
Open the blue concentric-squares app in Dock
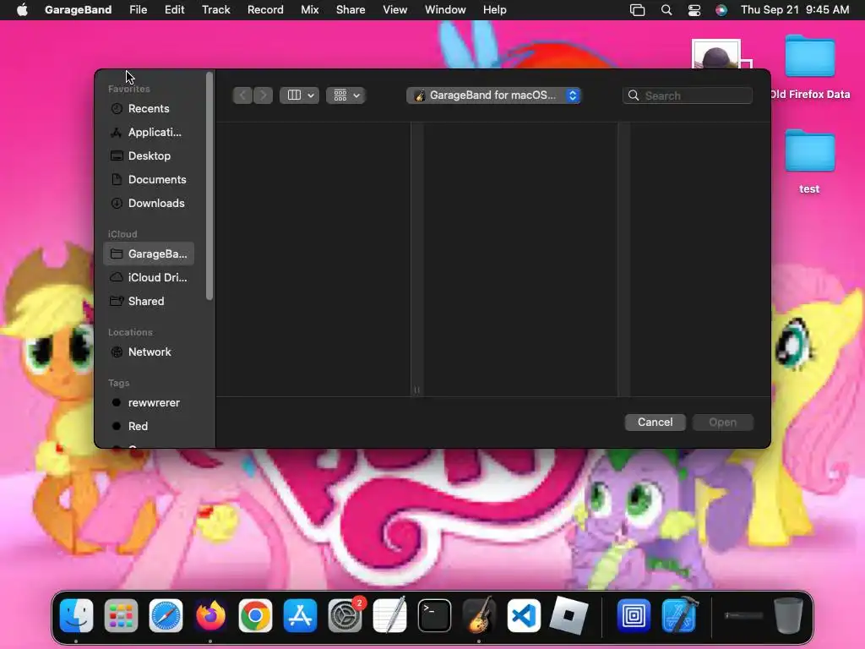click(x=634, y=615)
